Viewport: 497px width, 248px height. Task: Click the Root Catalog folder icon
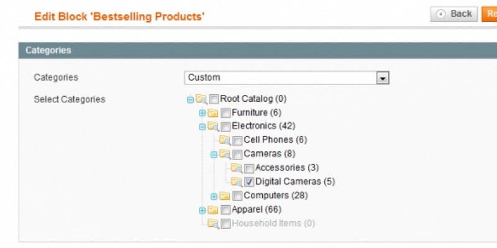point(201,99)
